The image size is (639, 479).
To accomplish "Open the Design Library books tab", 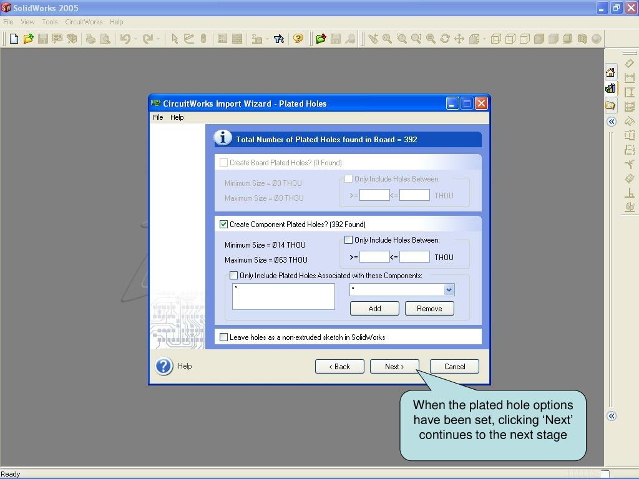I will (610, 88).
